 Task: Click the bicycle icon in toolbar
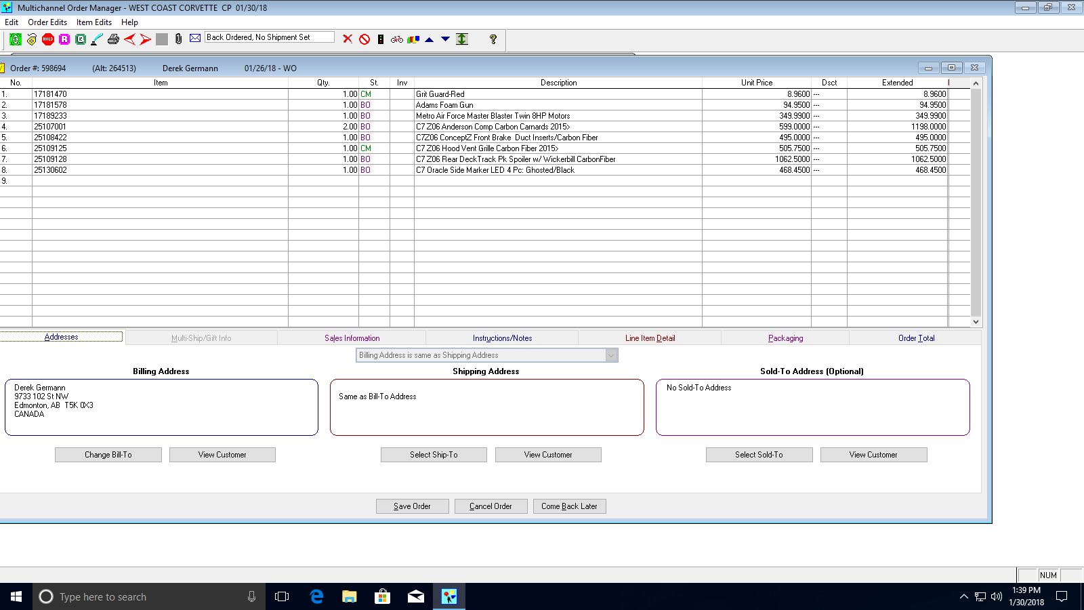point(397,39)
